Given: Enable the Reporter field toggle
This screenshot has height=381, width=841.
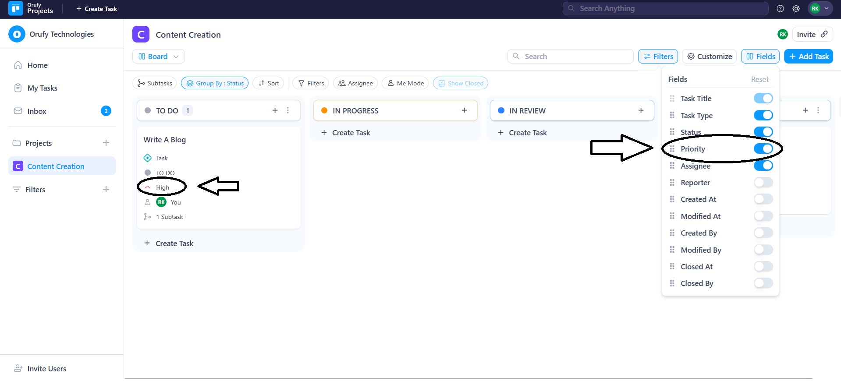Looking at the screenshot, I should 763,183.
